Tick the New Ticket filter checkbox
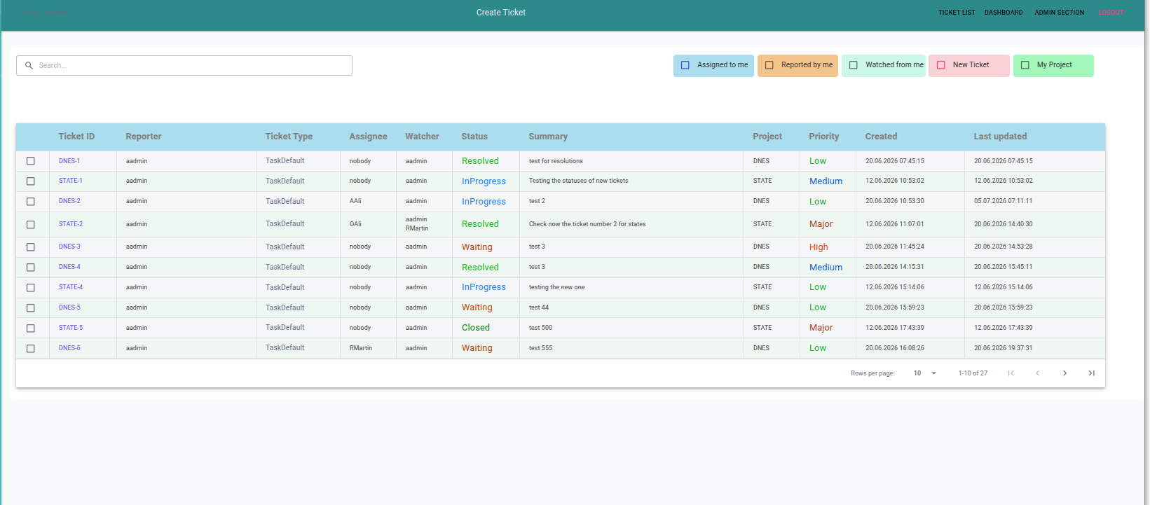The image size is (1150, 505). (941, 65)
